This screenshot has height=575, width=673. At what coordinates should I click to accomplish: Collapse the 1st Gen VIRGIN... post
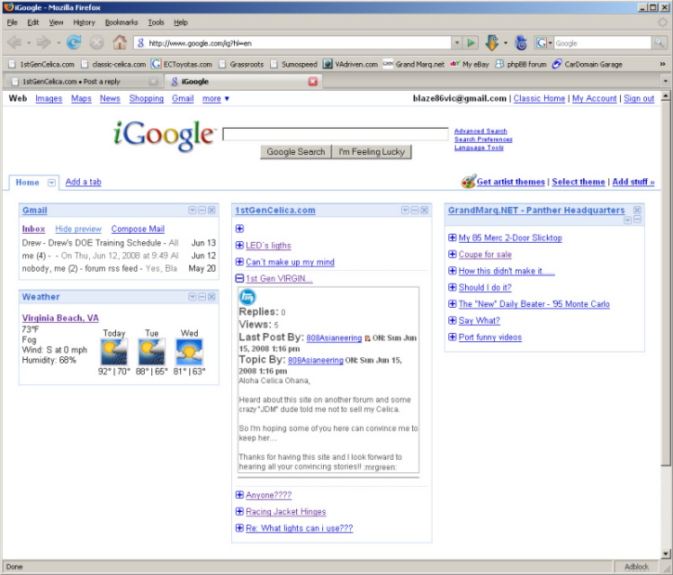tap(239, 278)
